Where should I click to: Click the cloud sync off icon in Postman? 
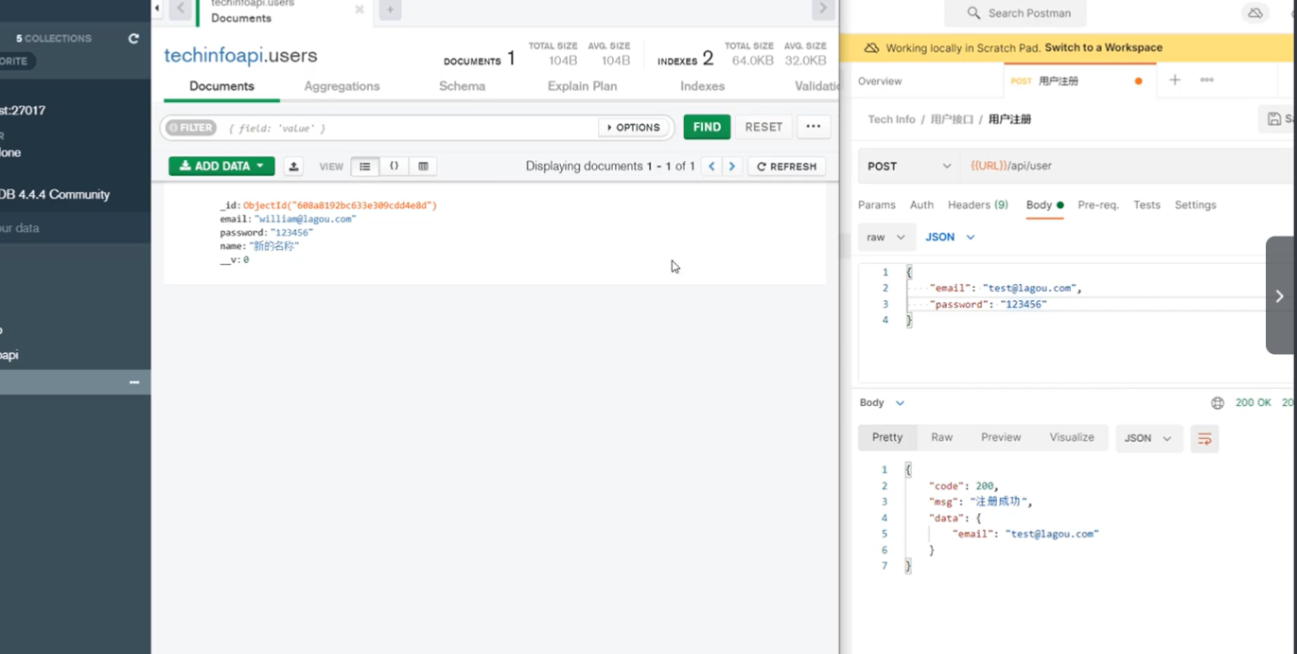click(x=1255, y=13)
